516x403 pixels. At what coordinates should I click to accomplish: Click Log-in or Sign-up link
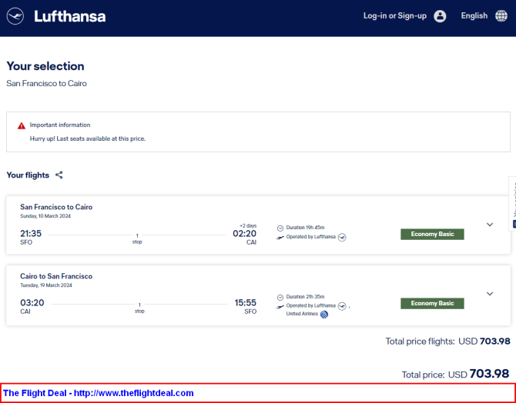(395, 16)
